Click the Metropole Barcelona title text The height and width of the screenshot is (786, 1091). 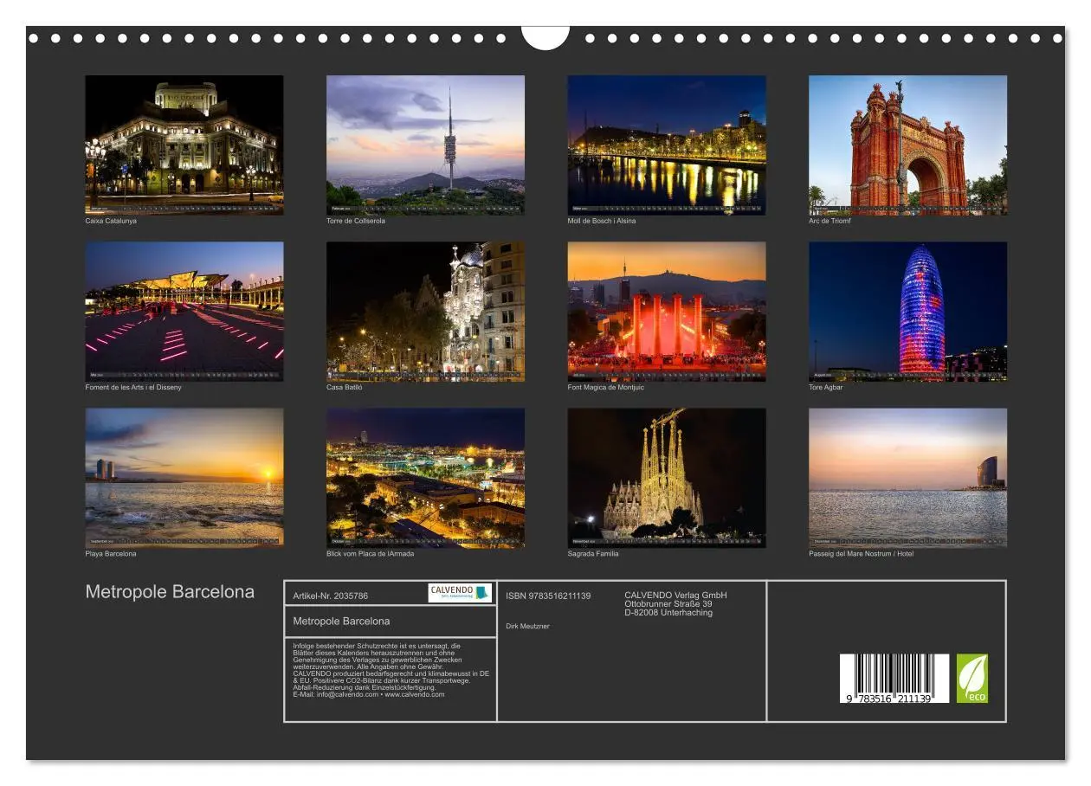(170, 590)
